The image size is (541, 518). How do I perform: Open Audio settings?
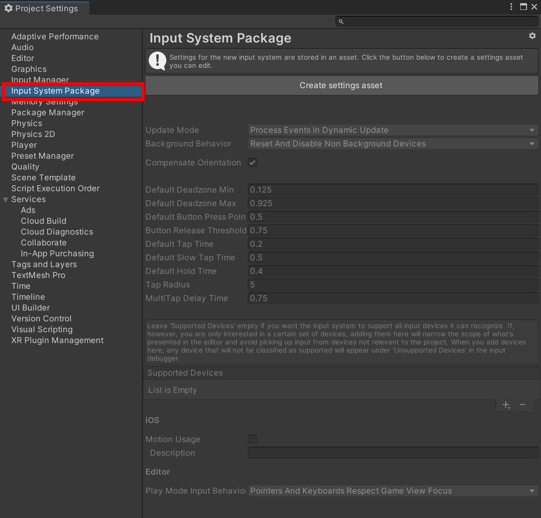tap(23, 47)
